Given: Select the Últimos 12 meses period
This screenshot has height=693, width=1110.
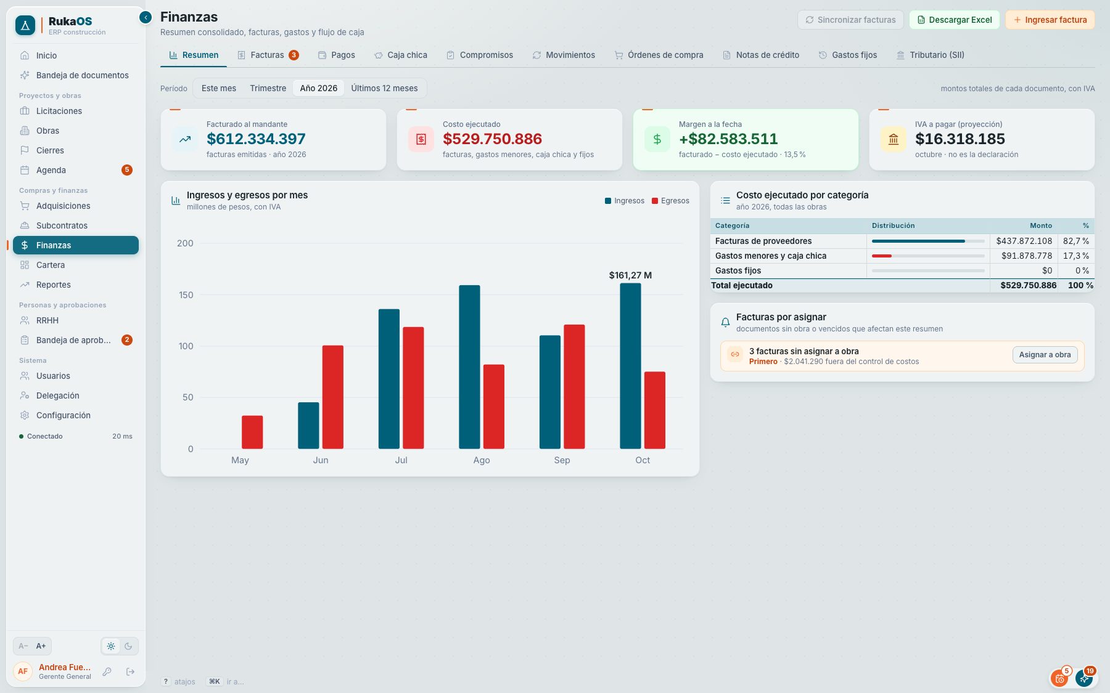Looking at the screenshot, I should point(384,88).
